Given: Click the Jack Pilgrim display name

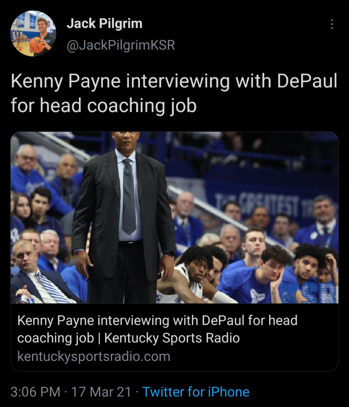Looking at the screenshot, I should [104, 24].
